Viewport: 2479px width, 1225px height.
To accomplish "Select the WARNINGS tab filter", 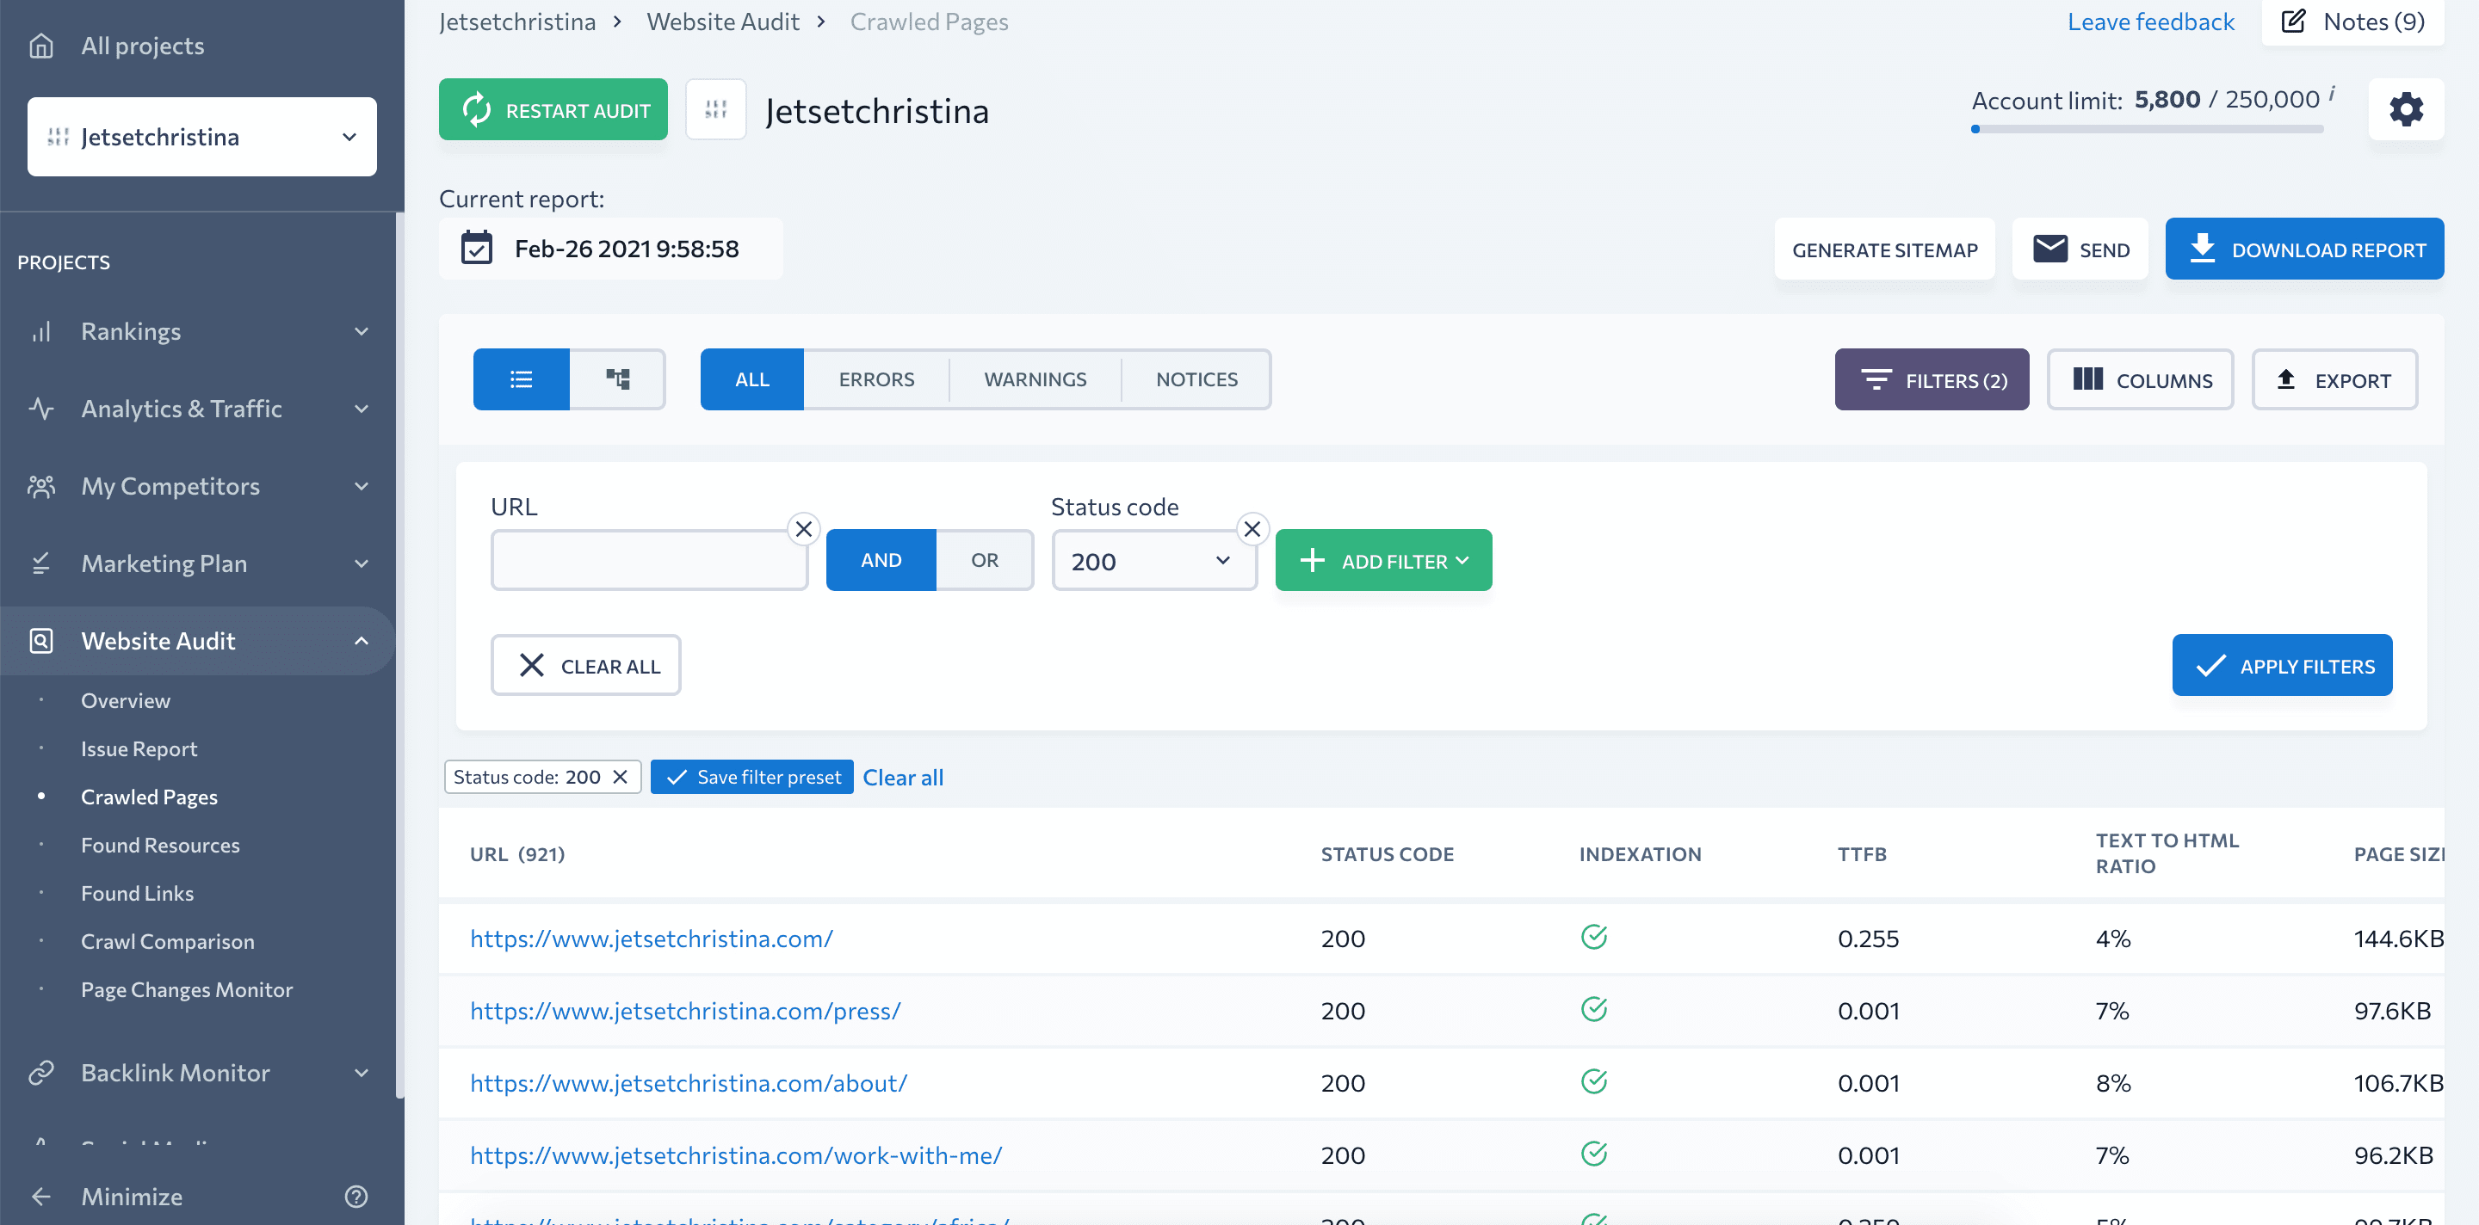I will 1035,378.
